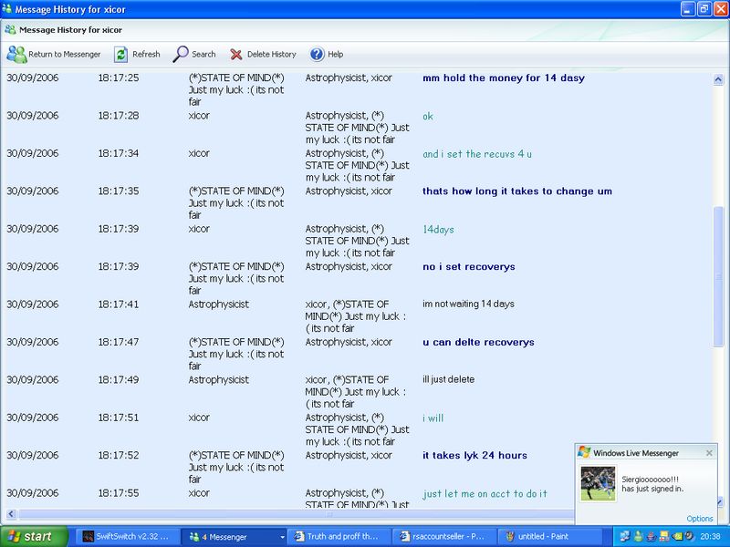Screen dimensions: 730x547
Task: Select the message 'u can delte recoverys'
Action: 478,343
